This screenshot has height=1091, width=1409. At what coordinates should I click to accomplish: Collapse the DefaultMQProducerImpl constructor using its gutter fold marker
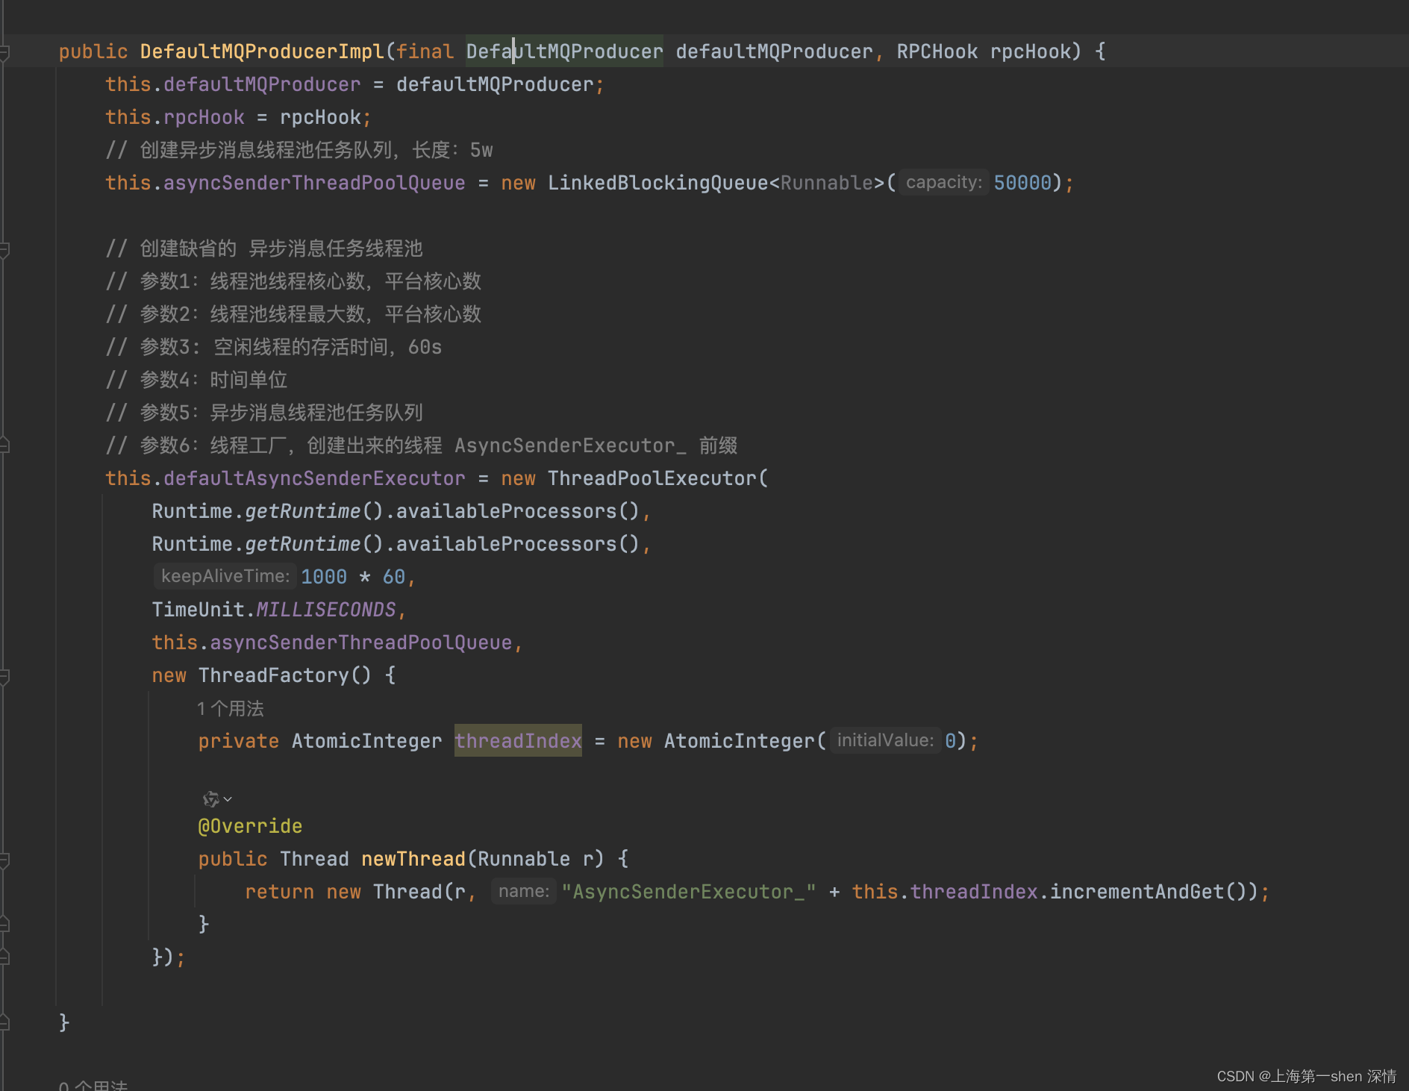tap(4, 52)
